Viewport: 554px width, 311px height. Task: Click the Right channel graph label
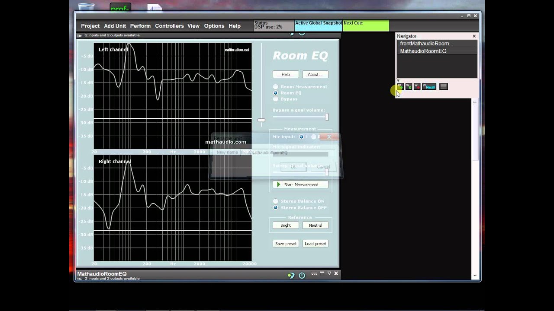(115, 162)
